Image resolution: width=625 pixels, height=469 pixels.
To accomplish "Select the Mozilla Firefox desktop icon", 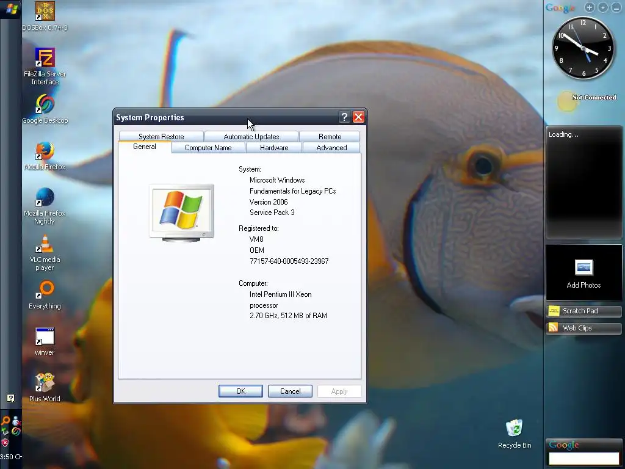I will pos(45,156).
